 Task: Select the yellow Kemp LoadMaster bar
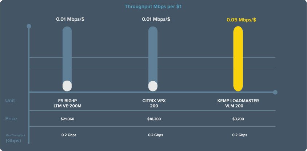[x=238, y=60]
